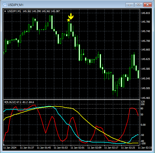The height and width of the screenshot is (153, 155).
Task: Click the 11 Jan 02:25 time axis label
Action: coord(128,148)
